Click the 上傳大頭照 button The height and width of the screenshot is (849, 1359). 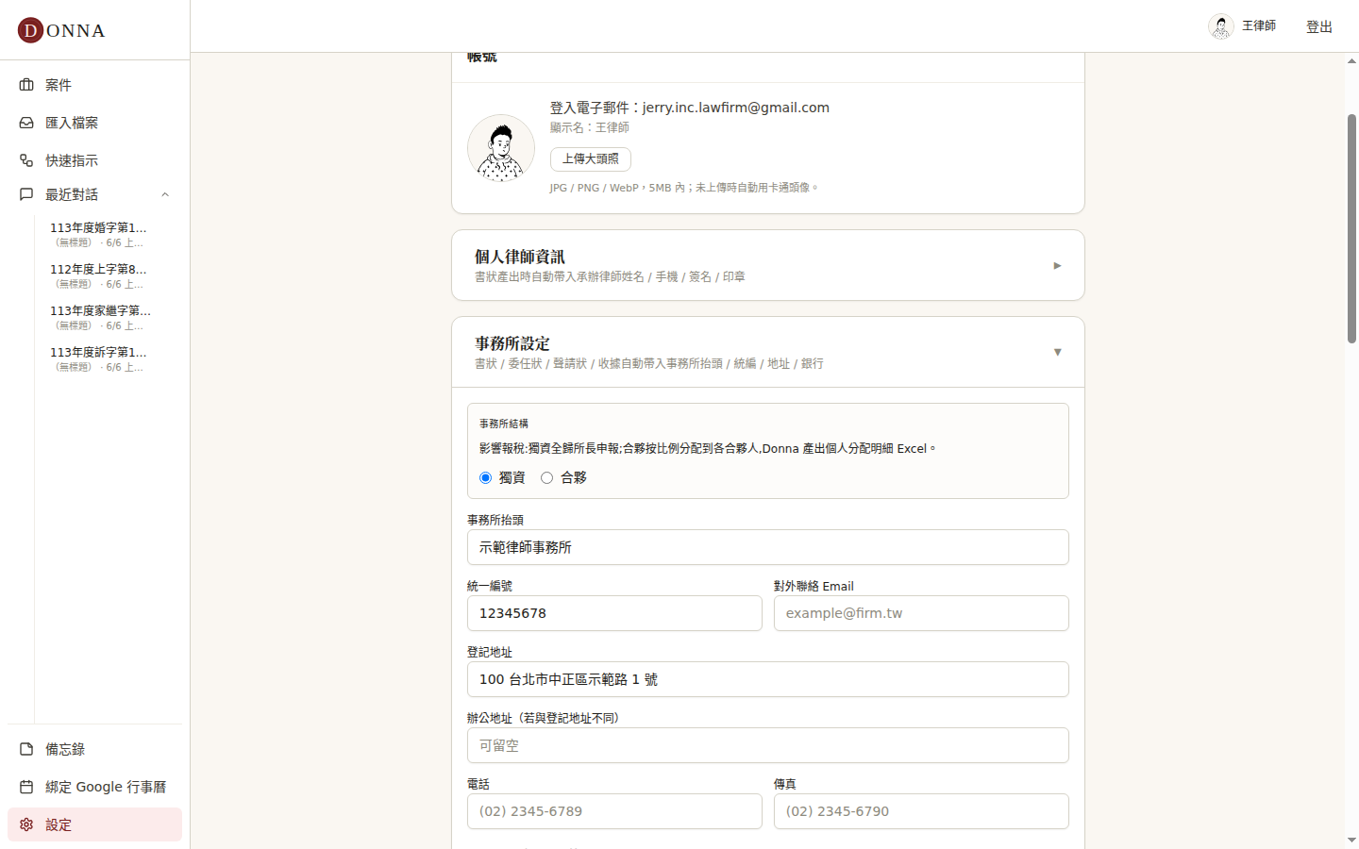click(x=591, y=158)
